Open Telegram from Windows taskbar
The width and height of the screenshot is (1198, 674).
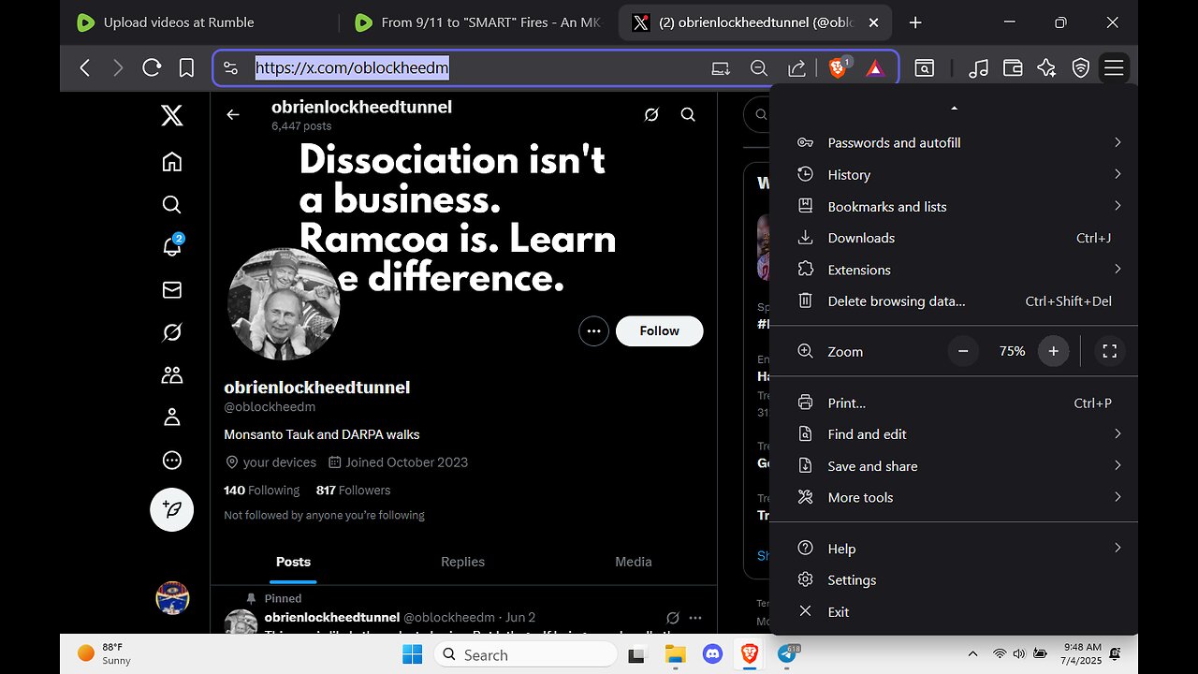click(786, 654)
